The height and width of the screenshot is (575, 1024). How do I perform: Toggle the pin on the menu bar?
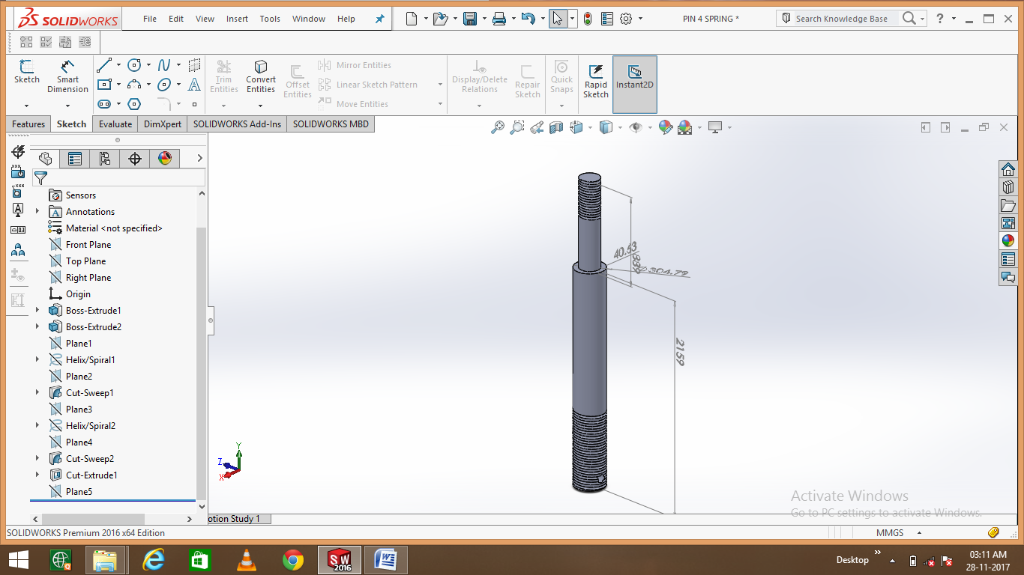379,19
